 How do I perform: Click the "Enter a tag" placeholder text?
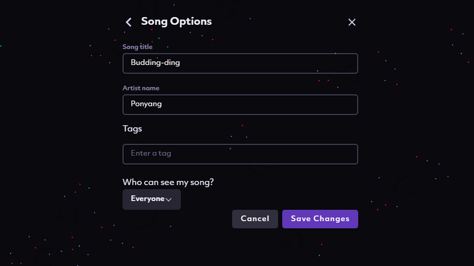[151, 154]
